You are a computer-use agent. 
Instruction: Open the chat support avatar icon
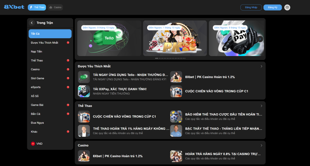click(x=287, y=8)
